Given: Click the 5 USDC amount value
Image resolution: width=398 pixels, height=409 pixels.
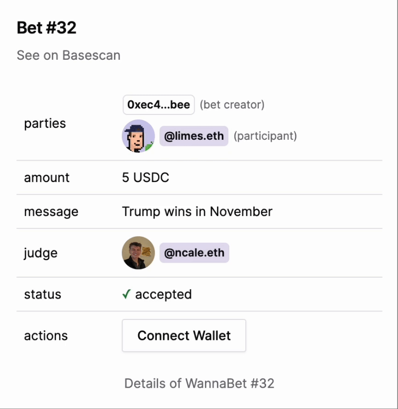Looking at the screenshot, I should [x=146, y=178].
